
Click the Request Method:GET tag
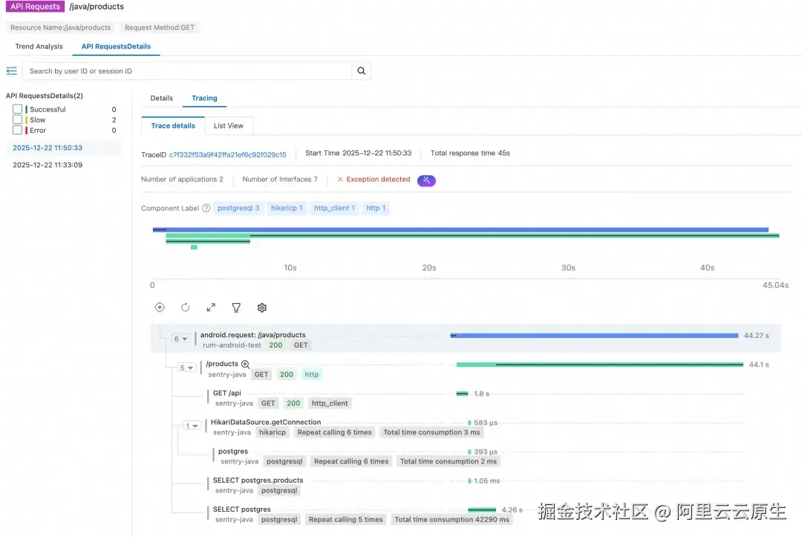coord(160,27)
